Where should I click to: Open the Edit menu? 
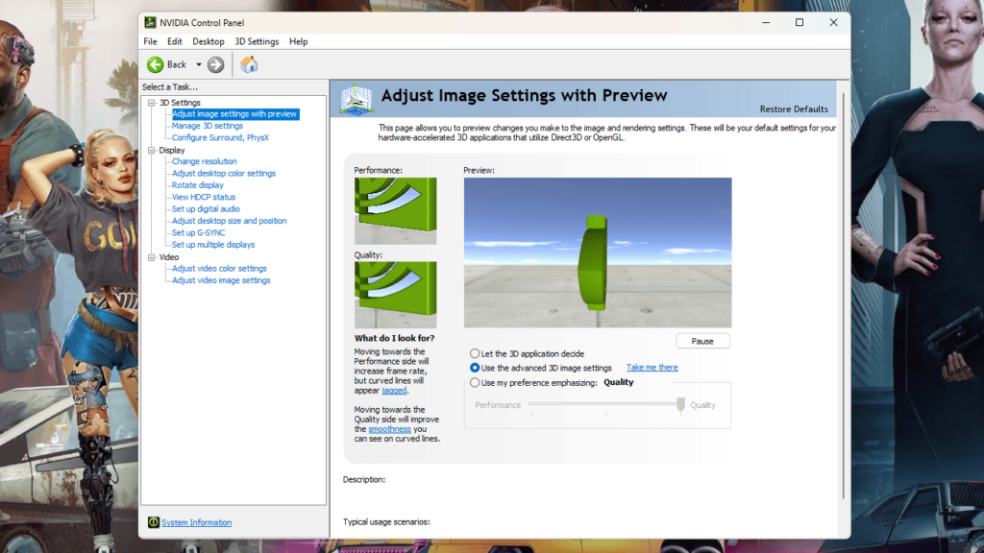(x=175, y=41)
